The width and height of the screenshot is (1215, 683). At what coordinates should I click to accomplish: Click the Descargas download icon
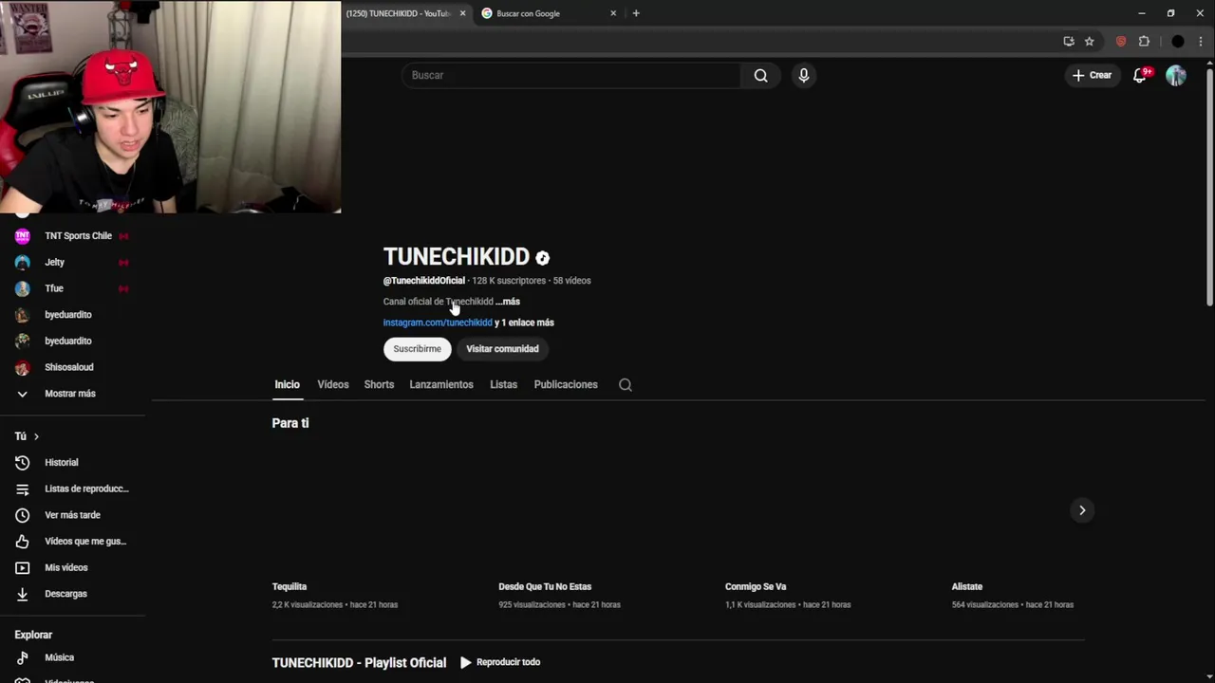pyautogui.click(x=23, y=594)
